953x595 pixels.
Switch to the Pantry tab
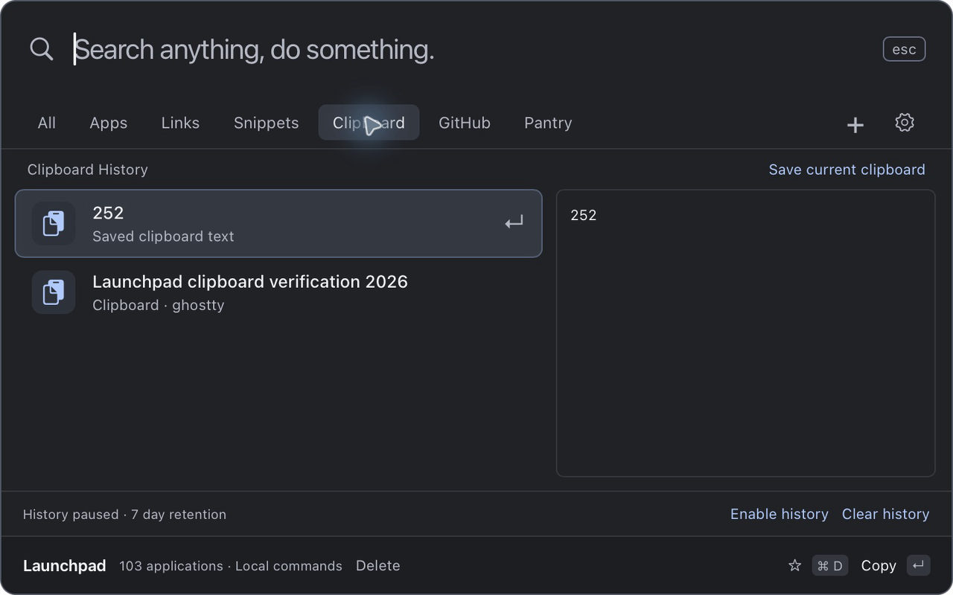(548, 123)
